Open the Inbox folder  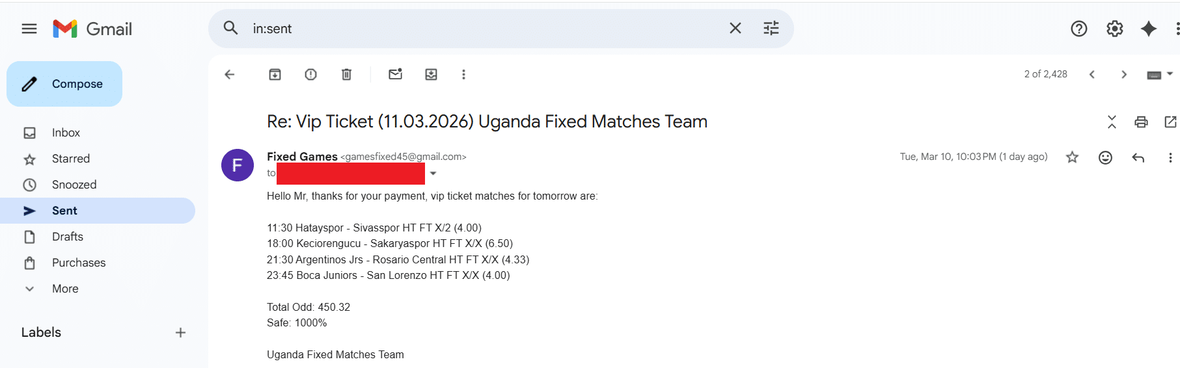[66, 133]
